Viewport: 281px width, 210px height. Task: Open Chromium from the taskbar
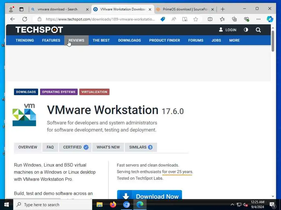pyautogui.click(x=126, y=205)
